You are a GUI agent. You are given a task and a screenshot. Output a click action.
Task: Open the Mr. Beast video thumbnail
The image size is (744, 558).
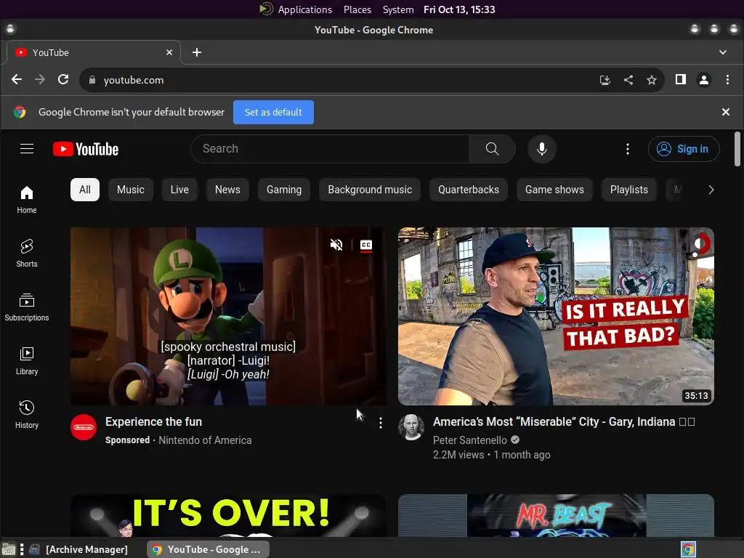pos(556,516)
